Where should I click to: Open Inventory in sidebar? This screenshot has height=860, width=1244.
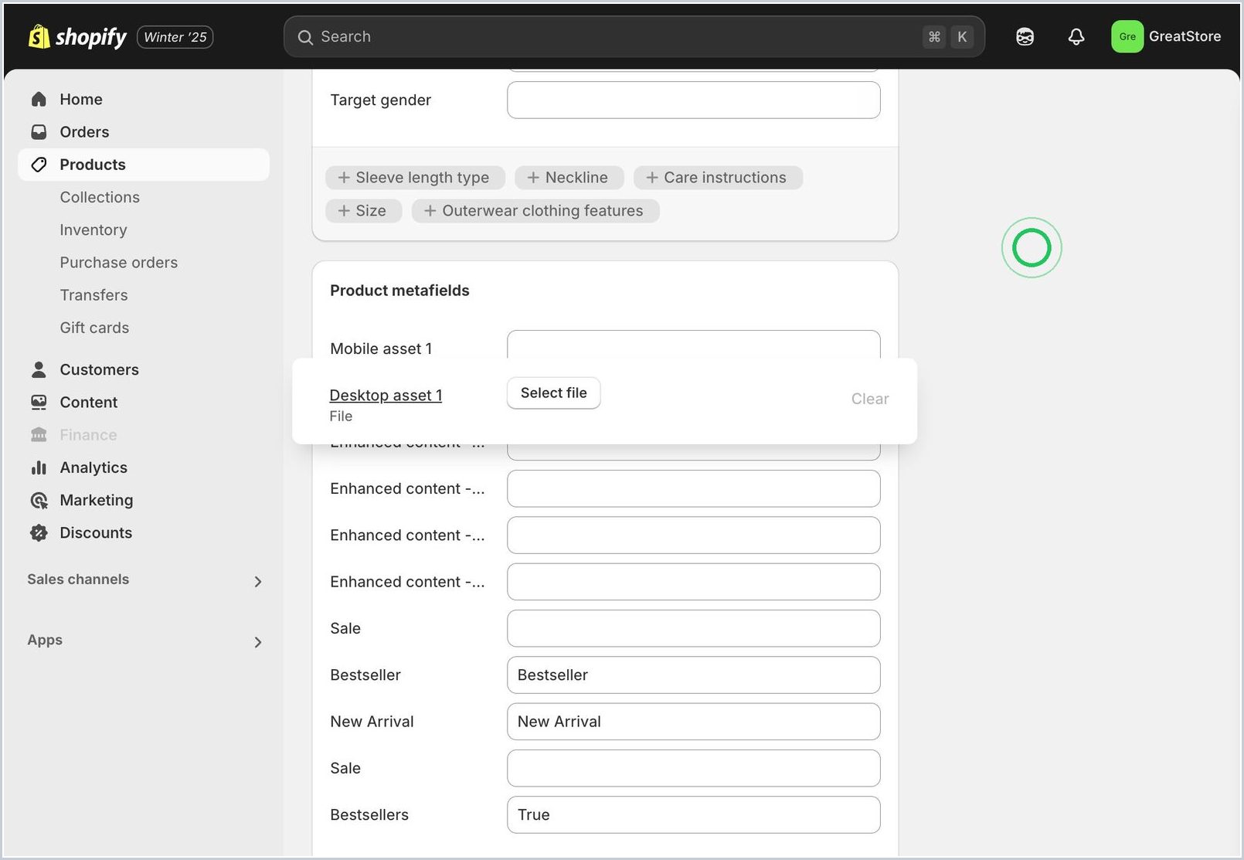click(x=93, y=230)
